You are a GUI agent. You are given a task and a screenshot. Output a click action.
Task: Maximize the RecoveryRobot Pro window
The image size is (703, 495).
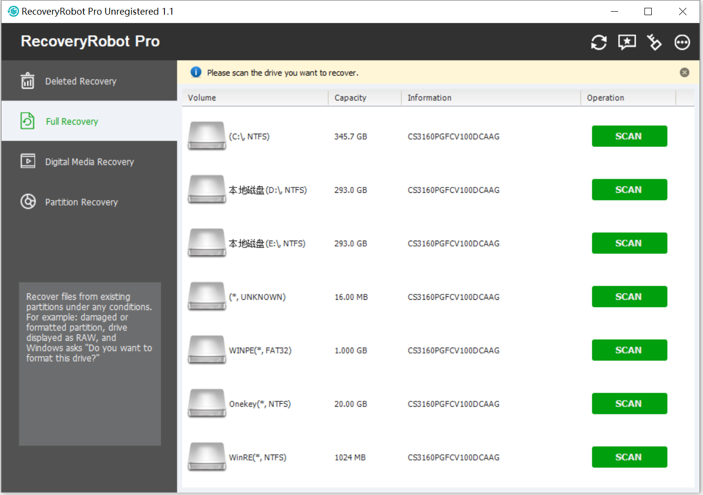coord(648,11)
